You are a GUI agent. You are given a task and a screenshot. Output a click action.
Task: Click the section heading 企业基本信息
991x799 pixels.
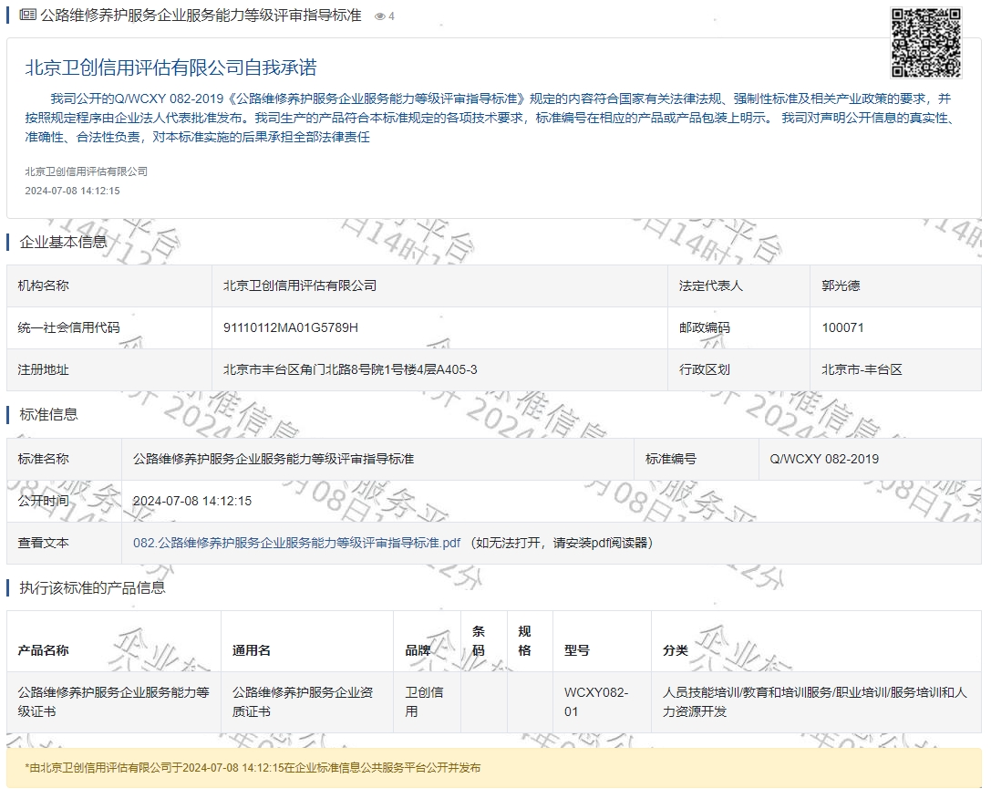(x=63, y=242)
